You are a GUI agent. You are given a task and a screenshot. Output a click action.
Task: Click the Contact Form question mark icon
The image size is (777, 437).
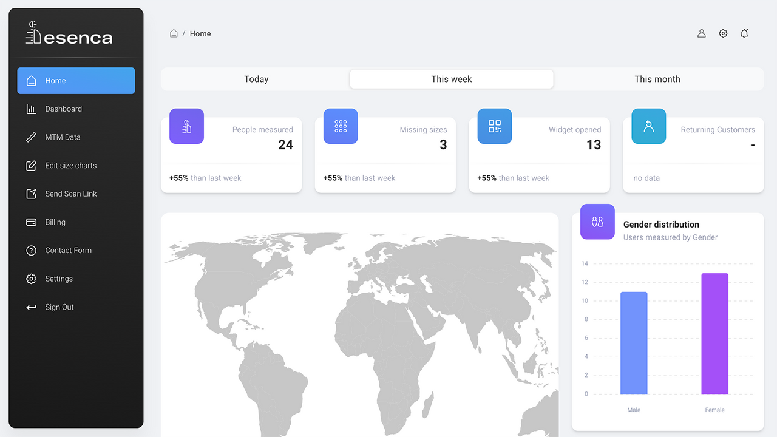pos(32,251)
